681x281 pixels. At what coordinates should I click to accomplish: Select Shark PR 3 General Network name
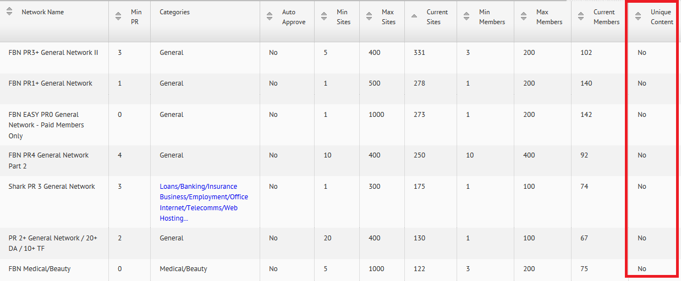52,187
